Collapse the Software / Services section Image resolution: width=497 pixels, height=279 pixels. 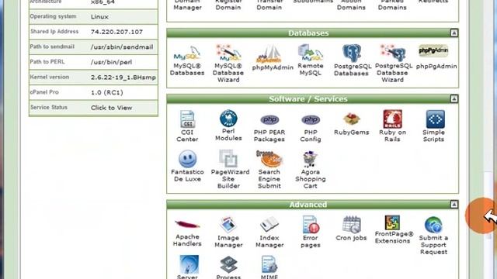[x=454, y=98]
